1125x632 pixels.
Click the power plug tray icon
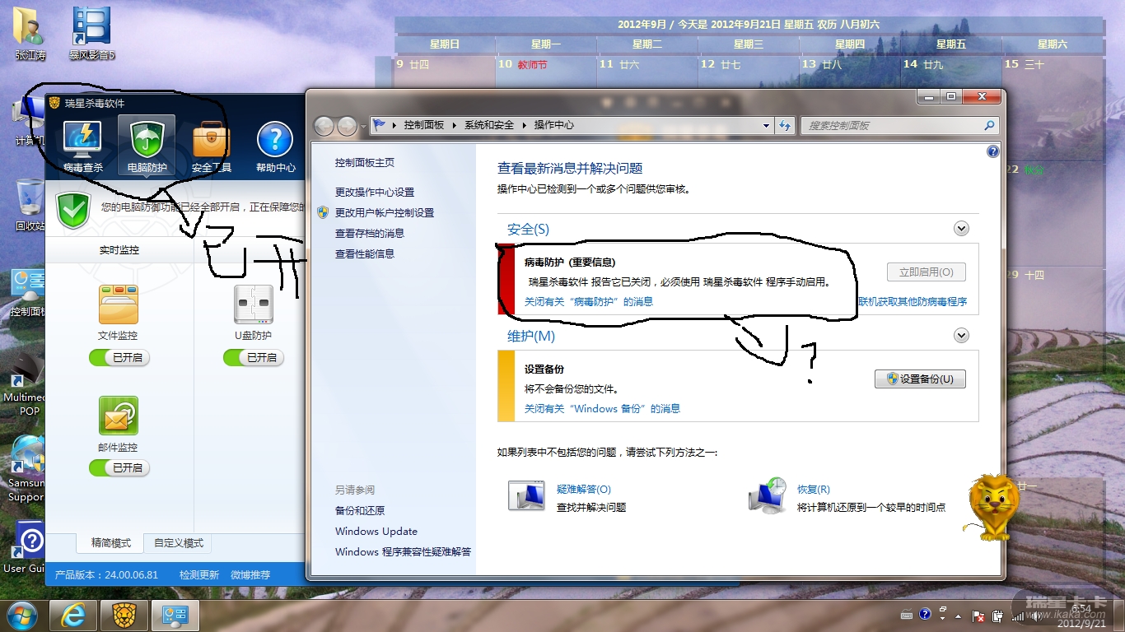click(x=997, y=616)
